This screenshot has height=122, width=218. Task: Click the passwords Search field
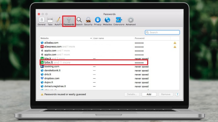click(x=164, y=32)
